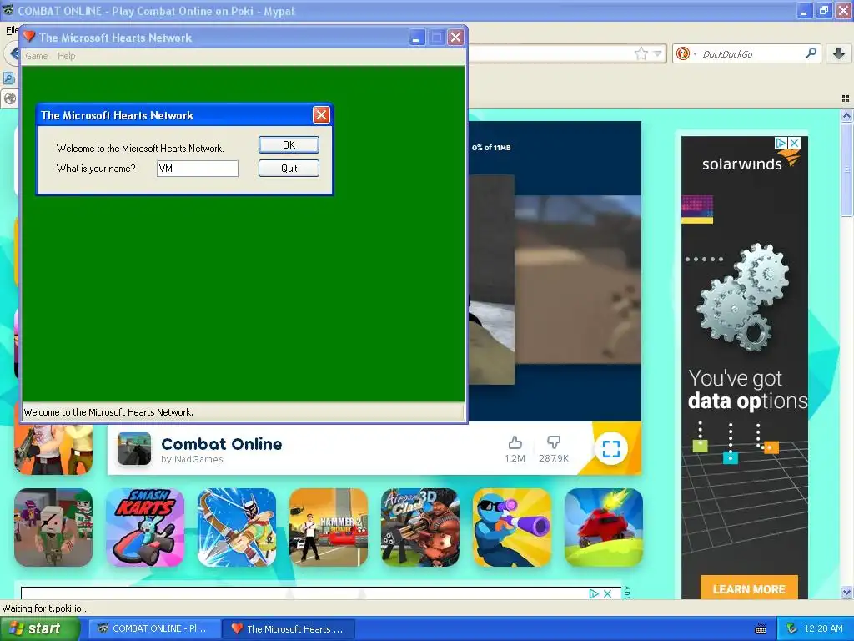The height and width of the screenshot is (641, 854).
Task: Open the DuckDuckGo search engine dropdown
Action: coord(695,53)
